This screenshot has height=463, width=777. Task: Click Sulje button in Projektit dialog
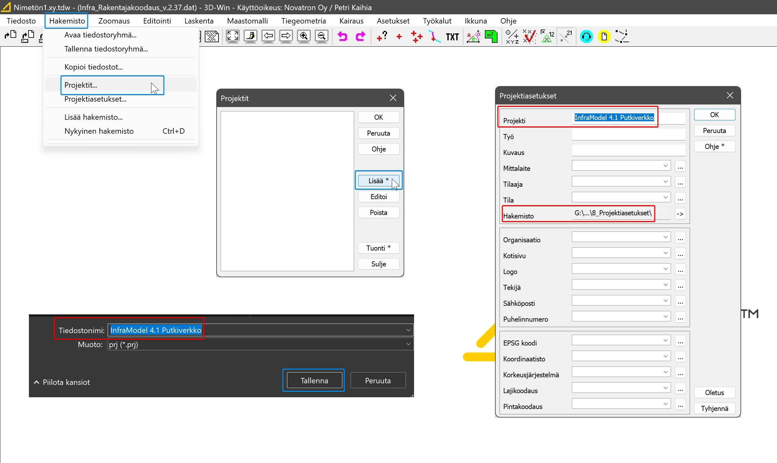(378, 264)
